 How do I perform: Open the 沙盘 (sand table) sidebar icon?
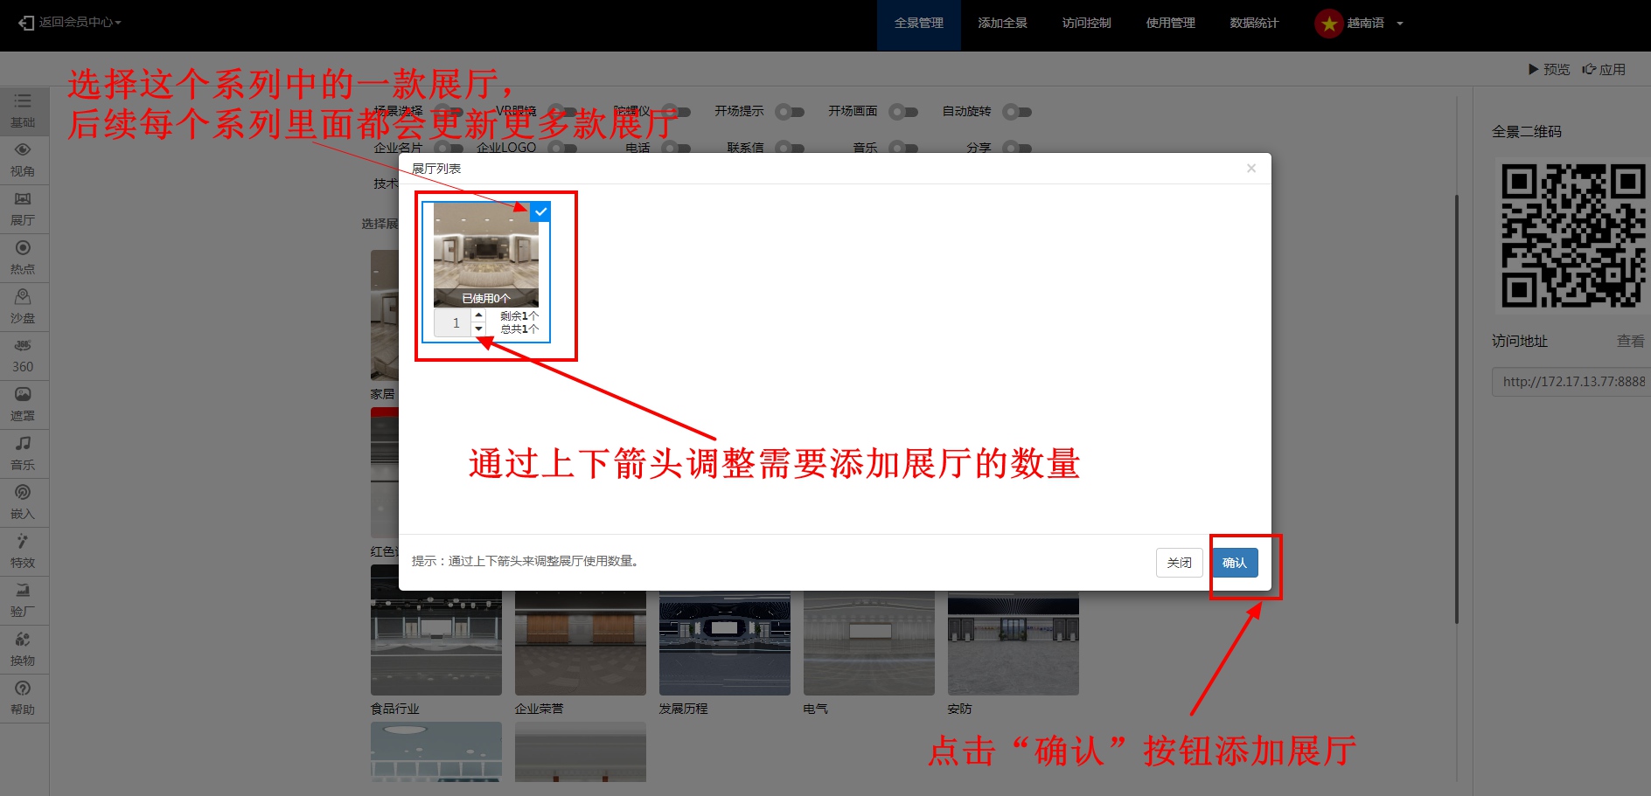pyautogui.click(x=24, y=307)
